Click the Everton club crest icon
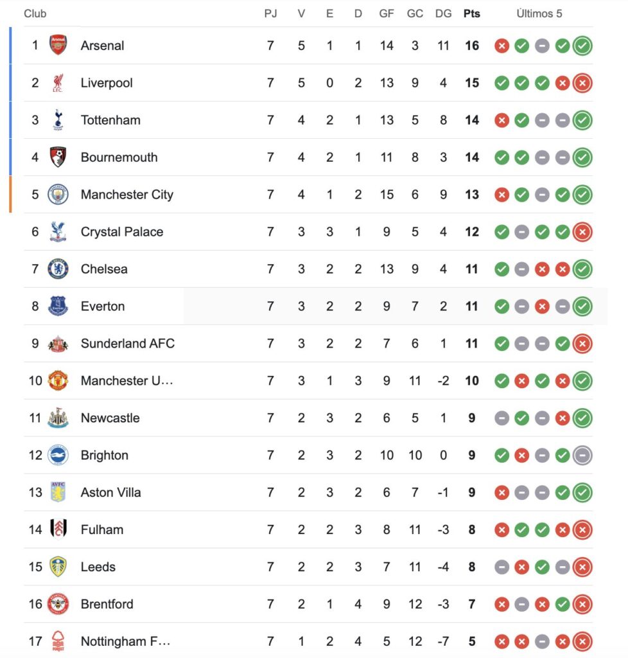Screen dimensions: 628x658 [58, 307]
